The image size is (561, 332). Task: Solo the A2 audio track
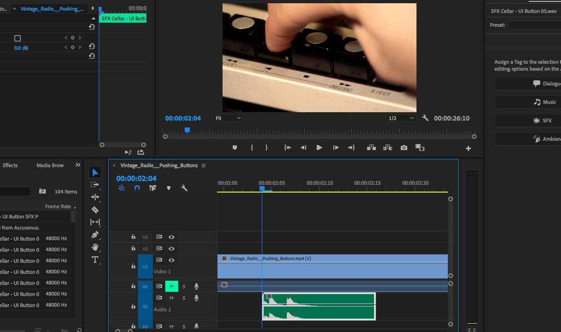[184, 298]
